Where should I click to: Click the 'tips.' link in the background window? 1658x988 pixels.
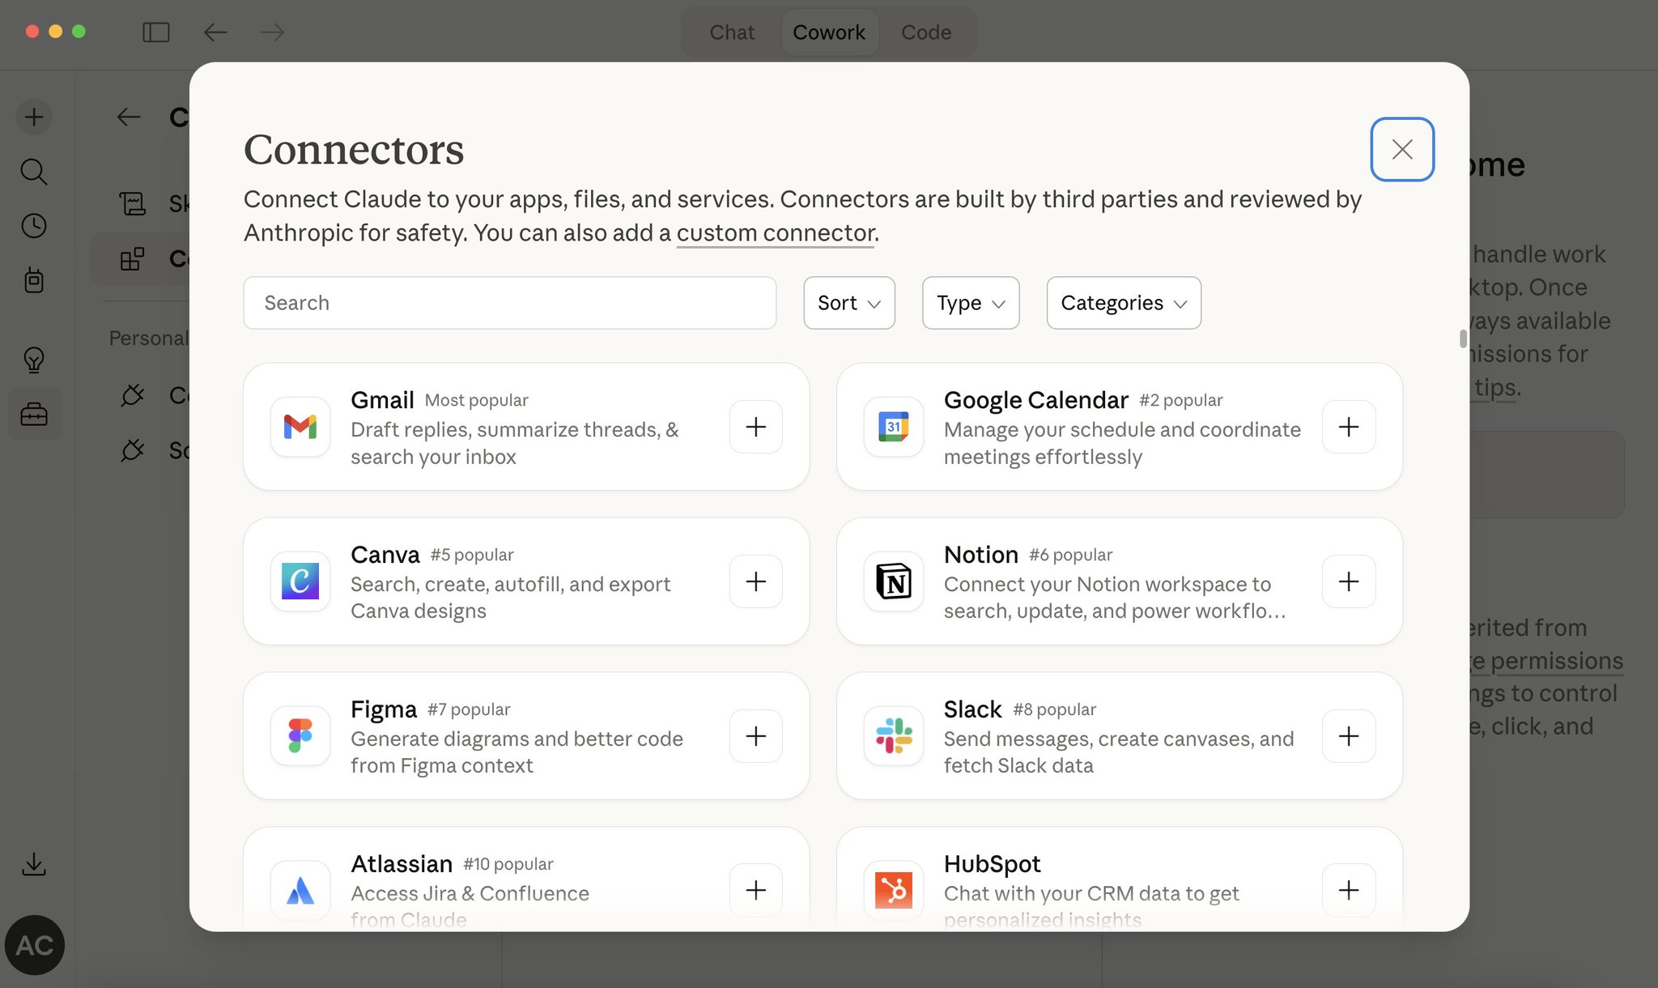pos(1497,388)
